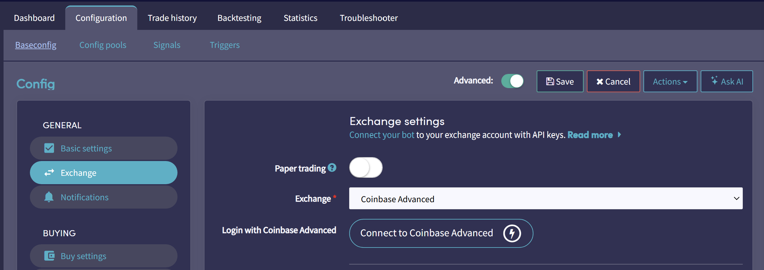Image resolution: width=764 pixels, height=270 pixels.
Task: Click the swap arrows icon beside Exchange
Action: pos(49,173)
